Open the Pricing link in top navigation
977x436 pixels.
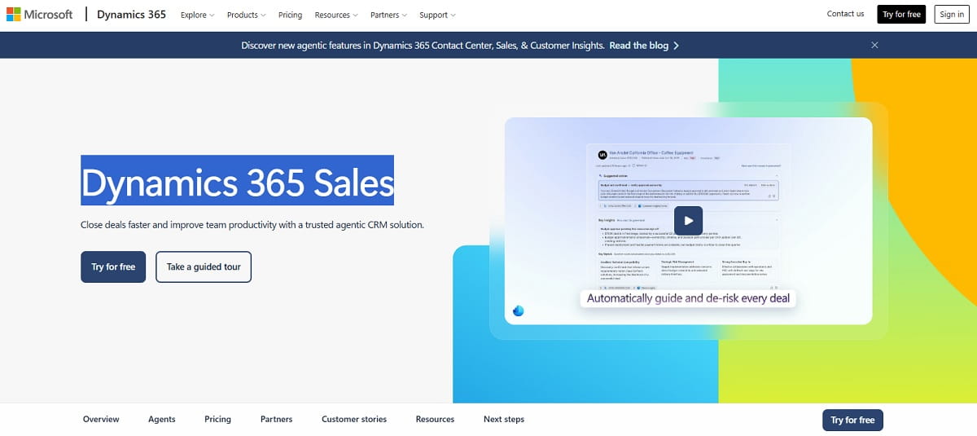point(290,15)
